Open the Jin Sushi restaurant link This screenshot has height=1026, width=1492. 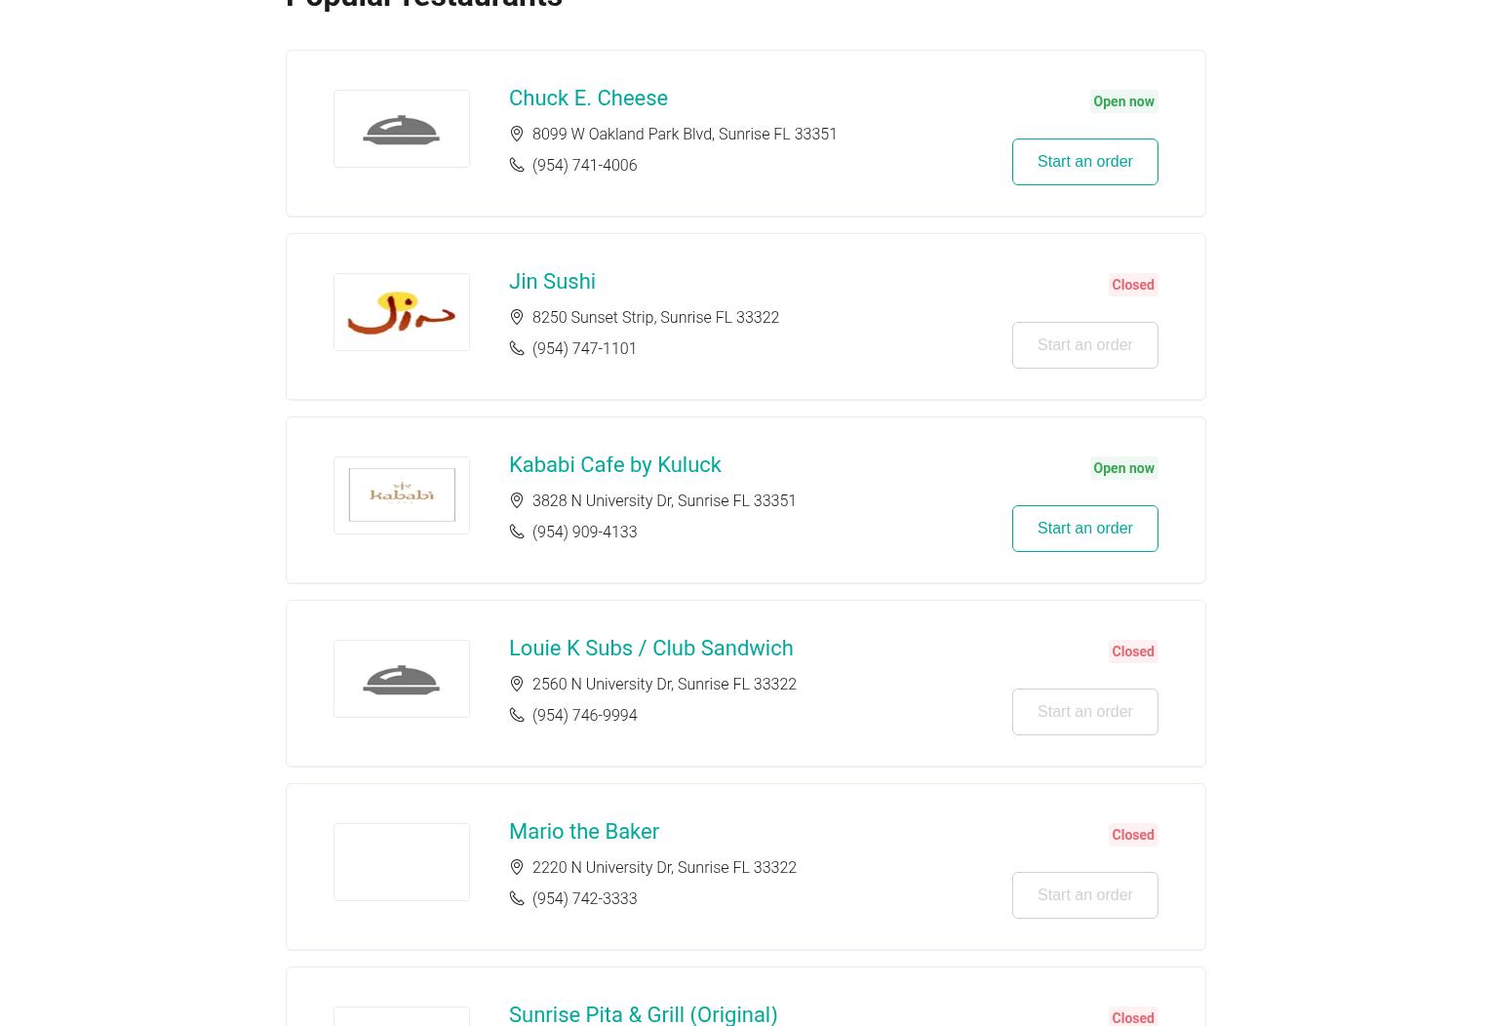pos(552,281)
